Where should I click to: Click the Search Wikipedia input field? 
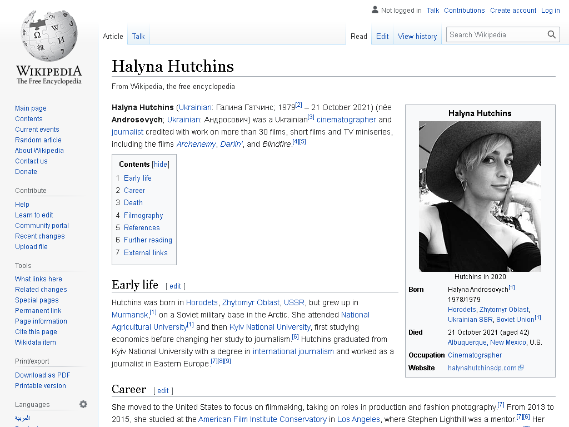(496, 34)
